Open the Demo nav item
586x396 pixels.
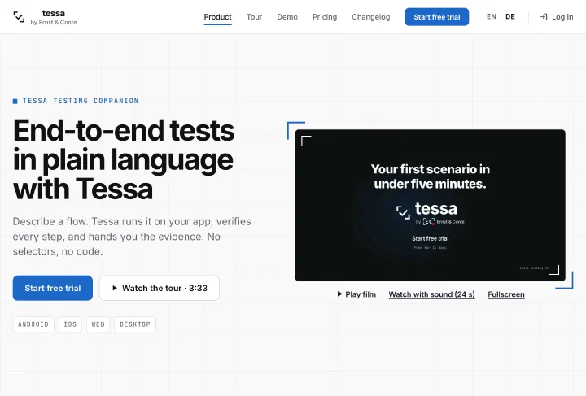(287, 17)
